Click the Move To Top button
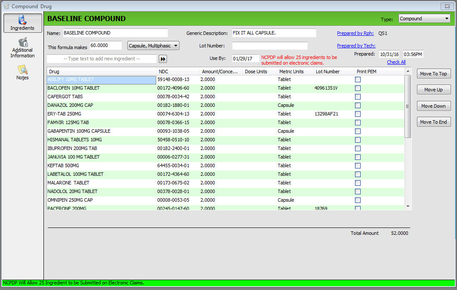The height and width of the screenshot is (290, 457). 434,74
